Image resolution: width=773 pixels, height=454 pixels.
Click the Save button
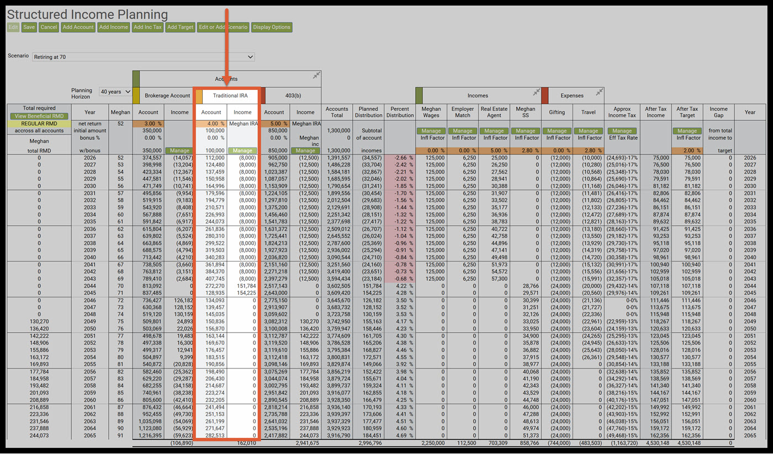[x=29, y=27]
